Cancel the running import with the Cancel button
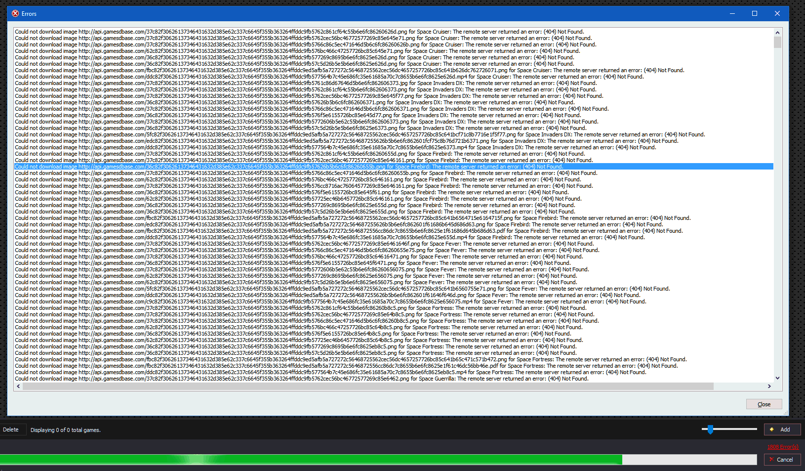 [x=782, y=459]
